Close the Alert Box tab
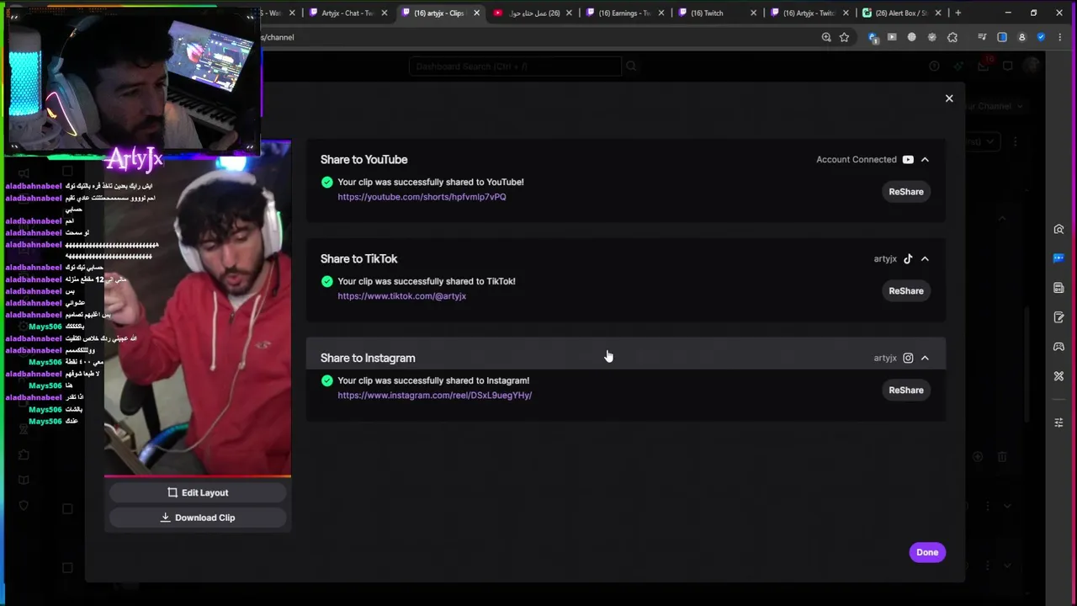This screenshot has width=1077, height=606. pos(938,13)
